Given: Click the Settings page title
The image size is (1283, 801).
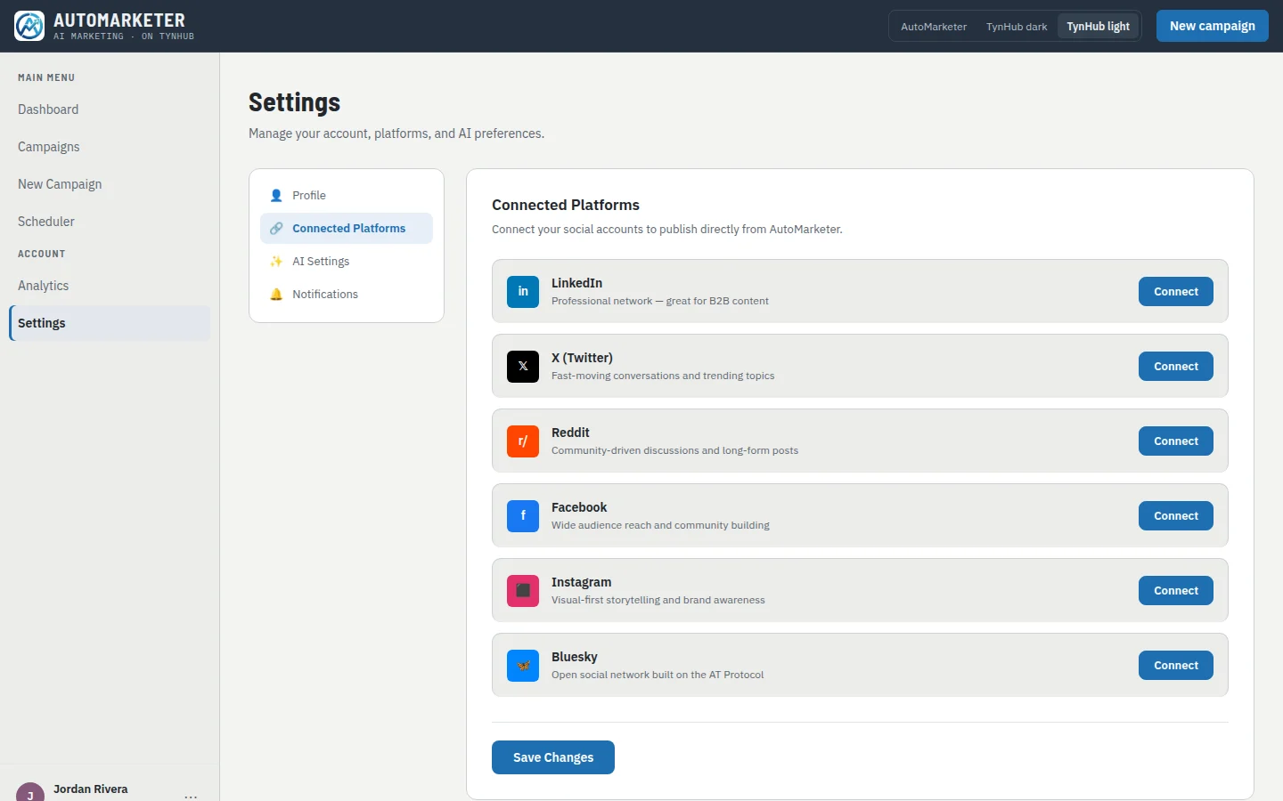Looking at the screenshot, I should point(295,102).
